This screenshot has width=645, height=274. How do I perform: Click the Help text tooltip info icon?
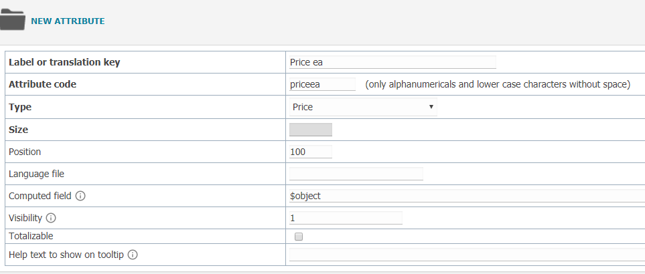pyautogui.click(x=133, y=255)
